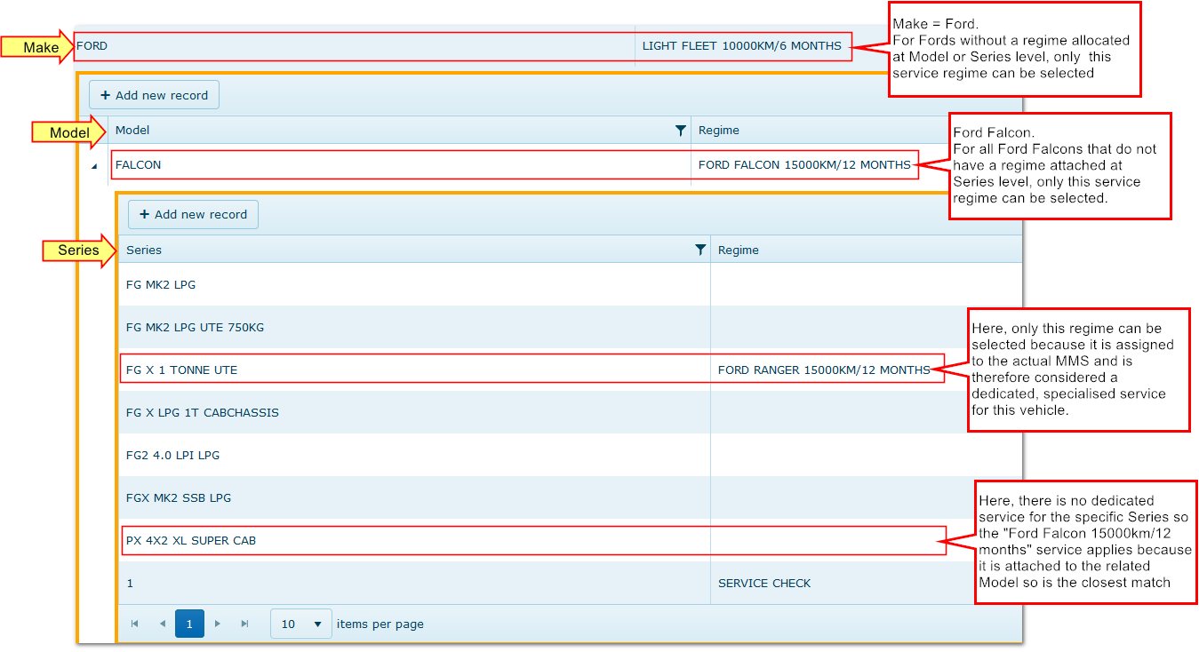Open the items per page dropdown

click(x=301, y=624)
